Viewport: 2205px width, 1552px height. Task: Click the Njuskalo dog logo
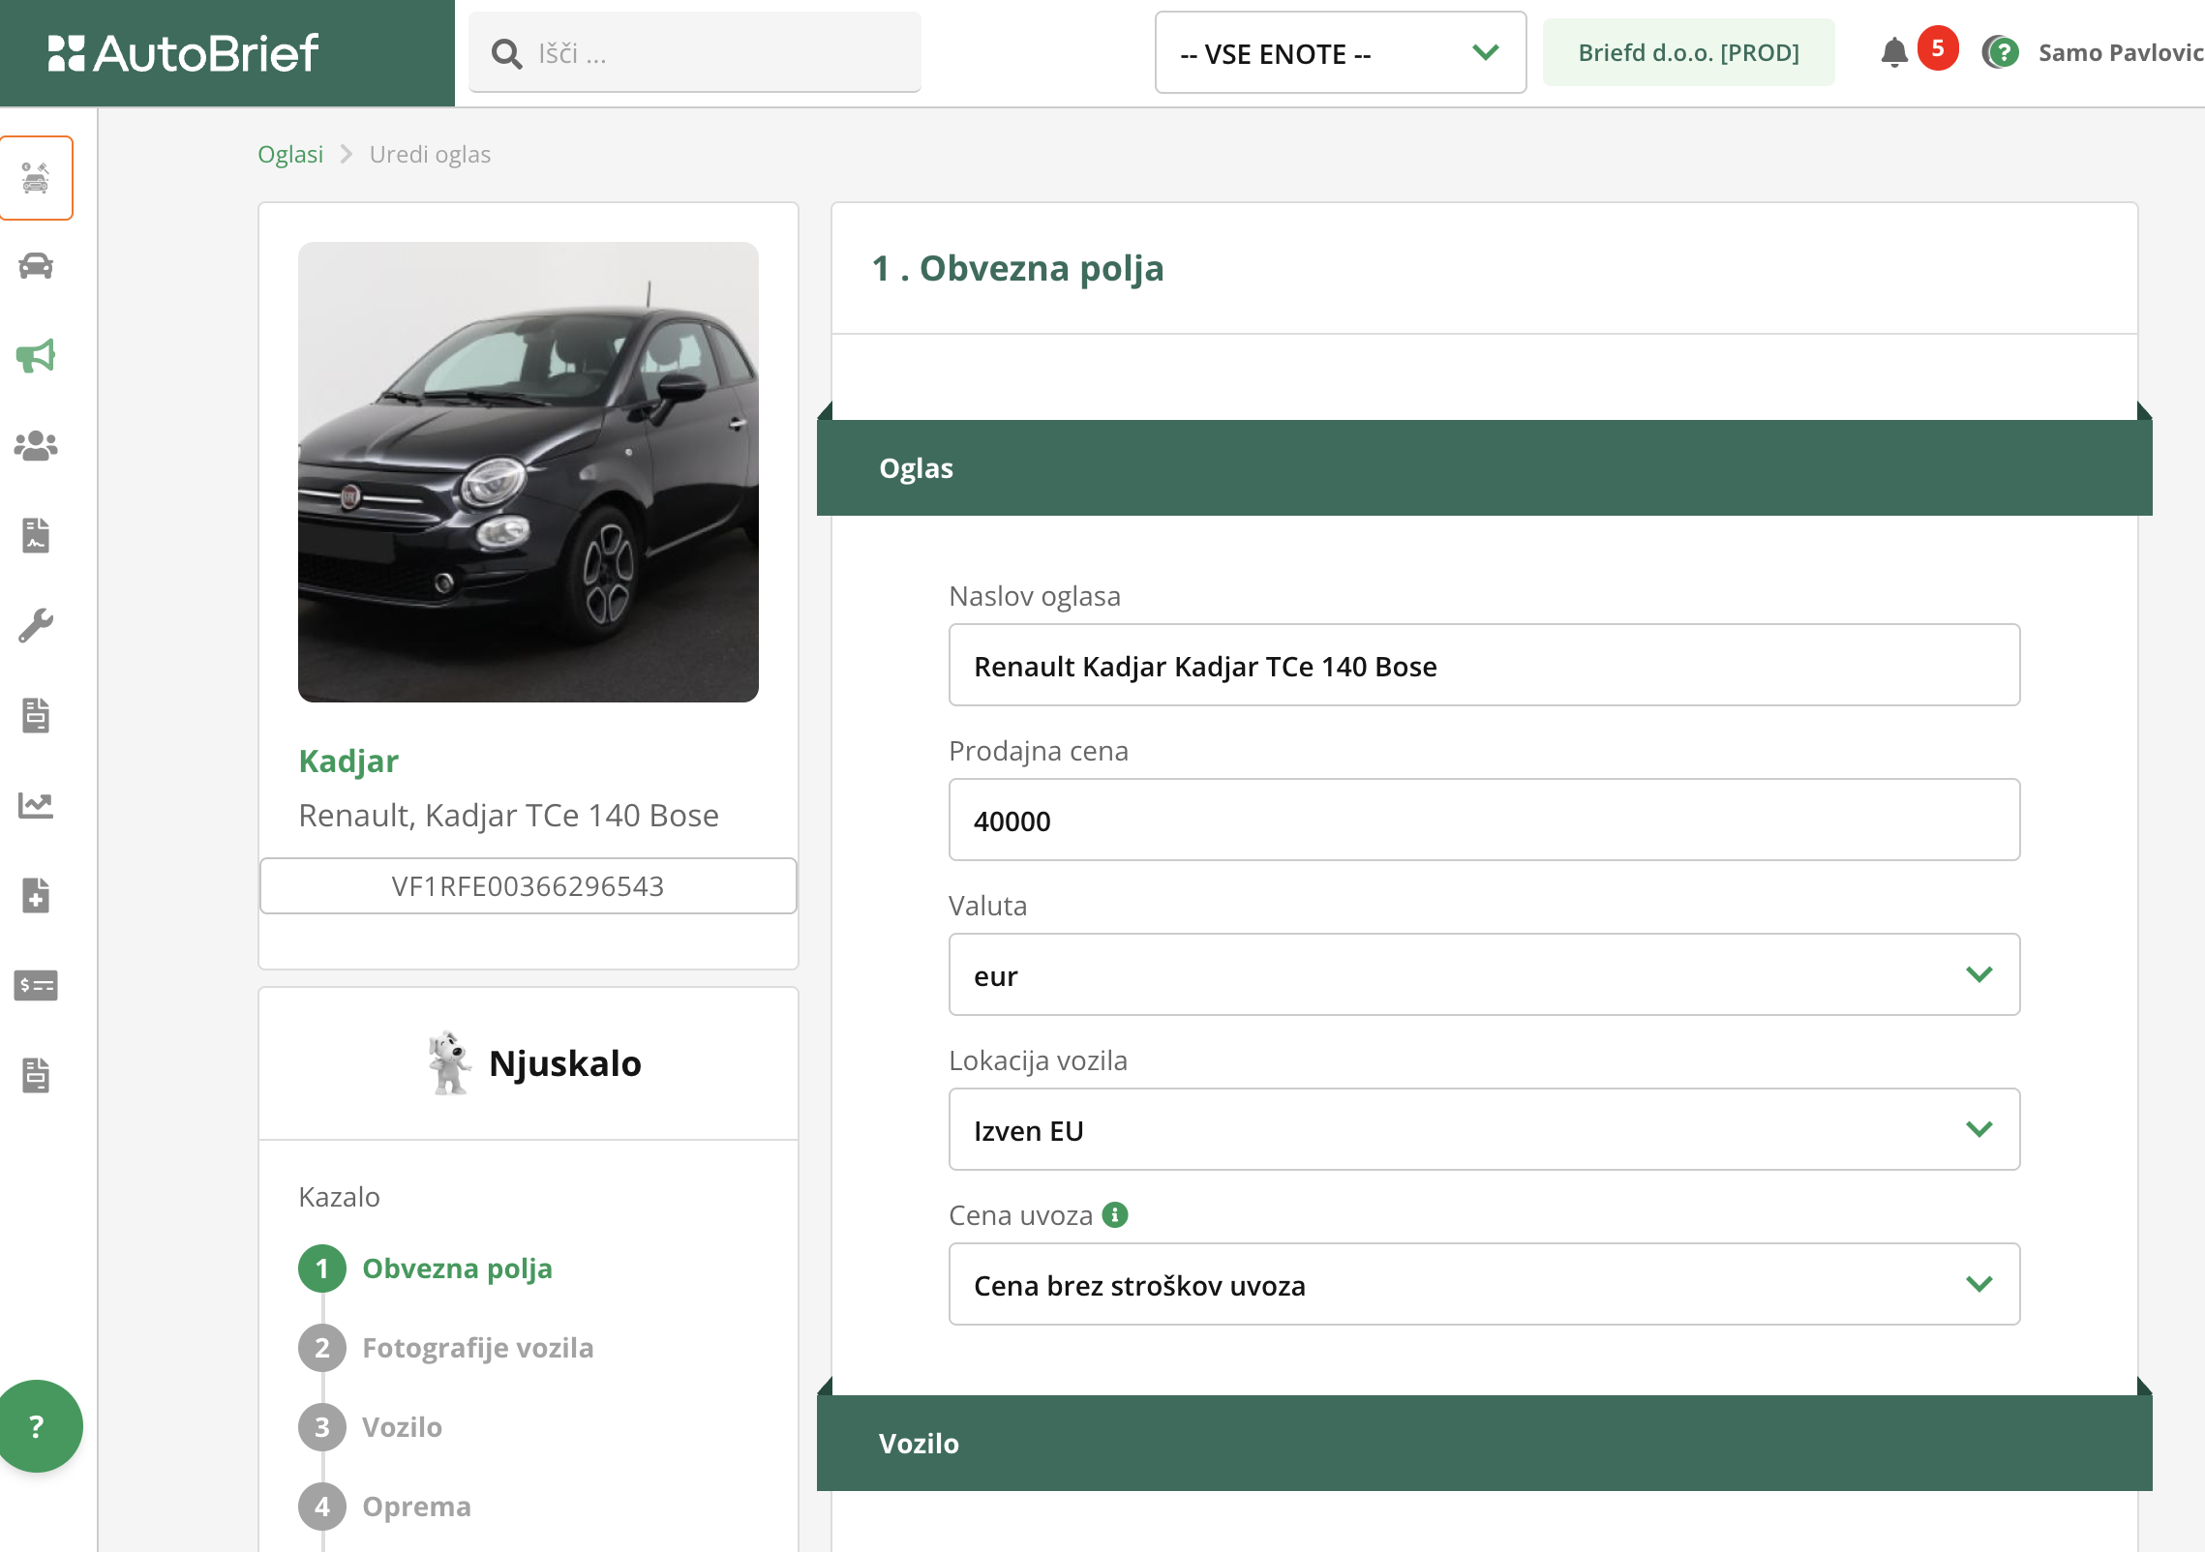coord(449,1062)
